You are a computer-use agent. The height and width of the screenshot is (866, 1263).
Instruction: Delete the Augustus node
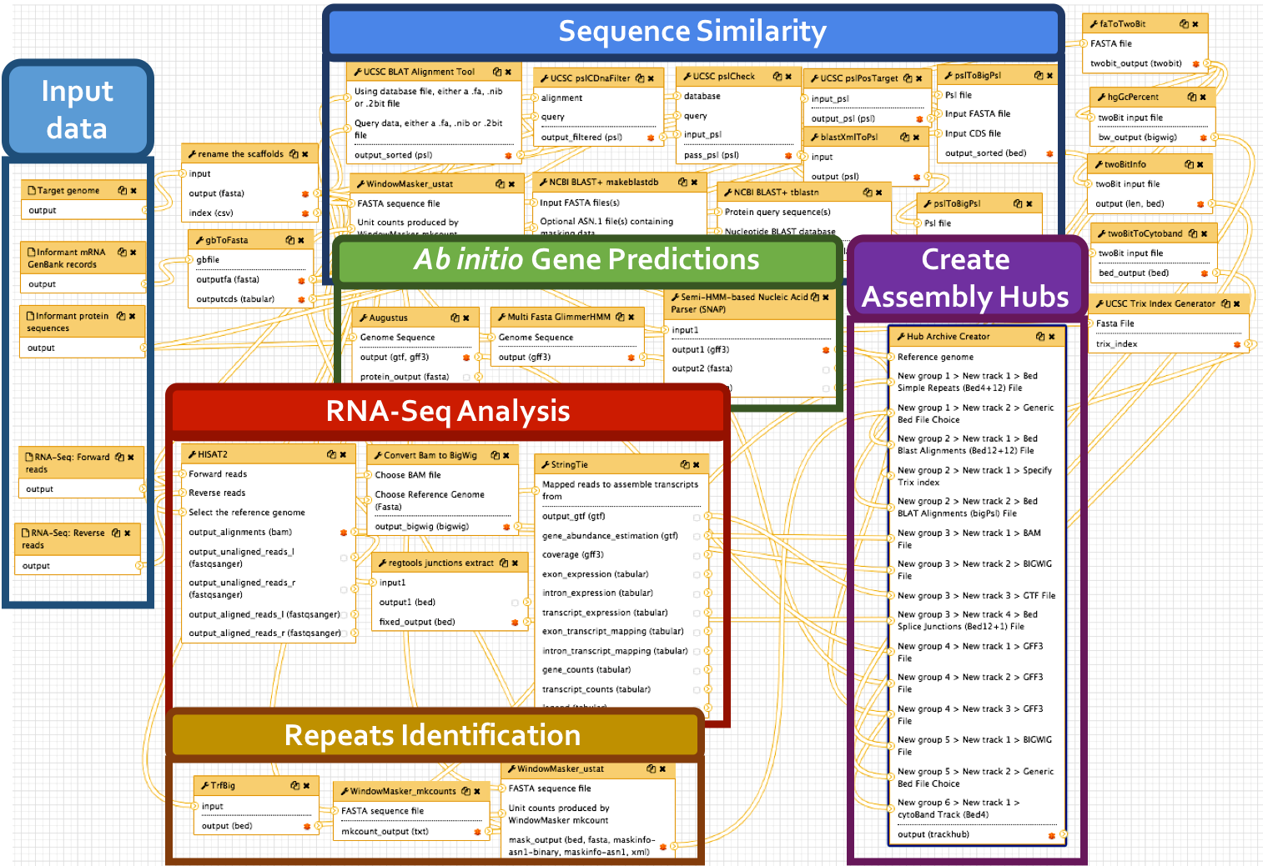(x=466, y=318)
